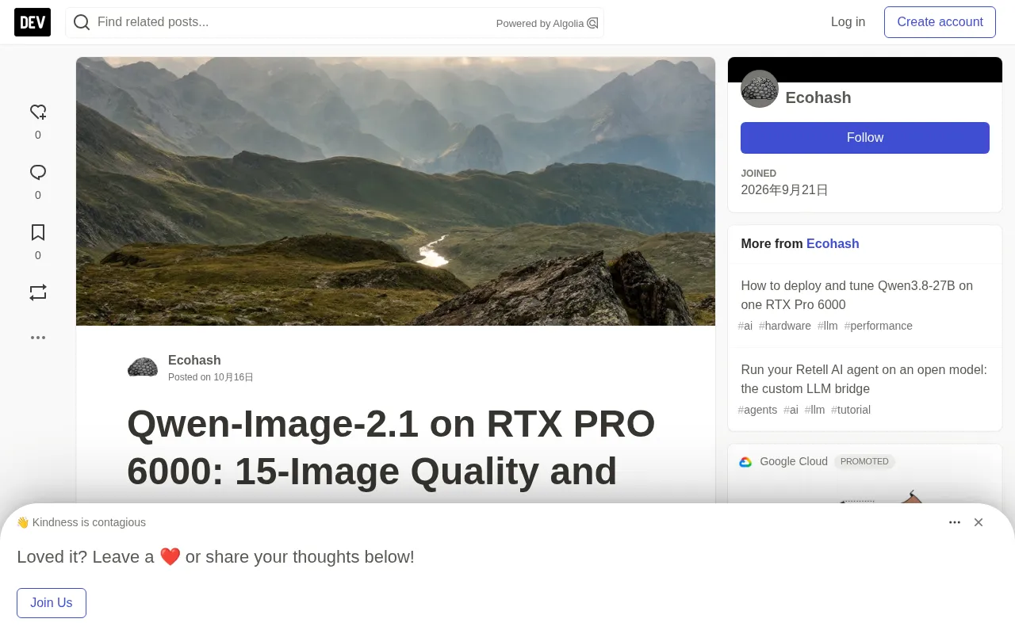Click the Google Cloud logo icon
This screenshot has width=1015, height=634.
click(x=745, y=462)
